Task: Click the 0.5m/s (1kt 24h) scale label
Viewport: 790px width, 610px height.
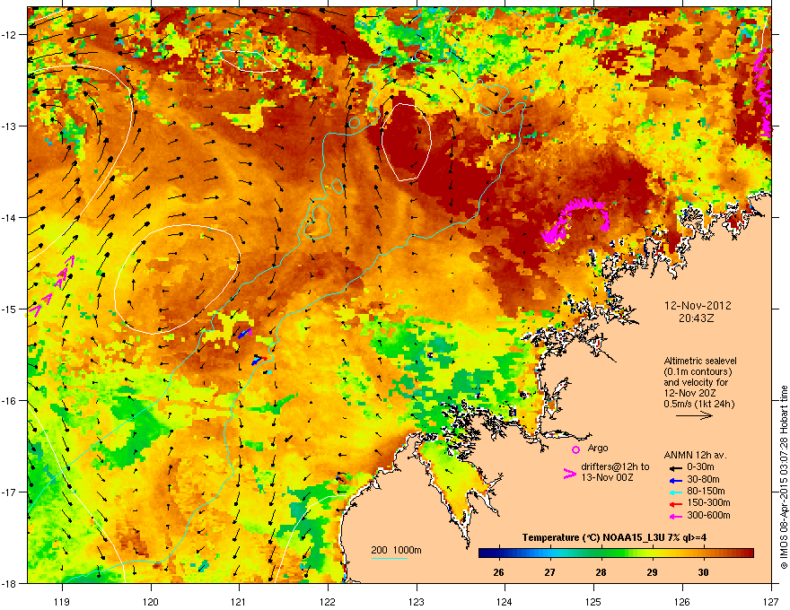Action: pyautogui.click(x=699, y=405)
